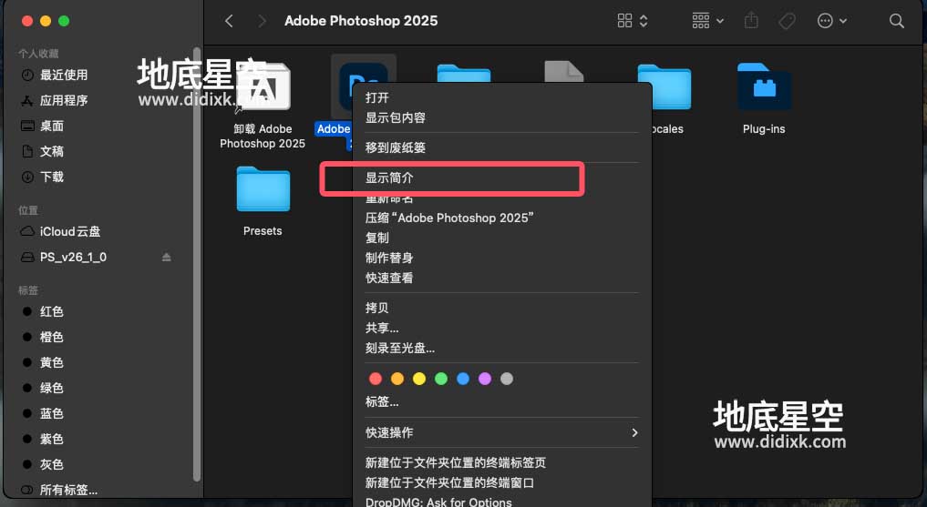Image resolution: width=927 pixels, height=507 pixels.
Task: Click the tag icon in toolbar
Action: (x=787, y=21)
